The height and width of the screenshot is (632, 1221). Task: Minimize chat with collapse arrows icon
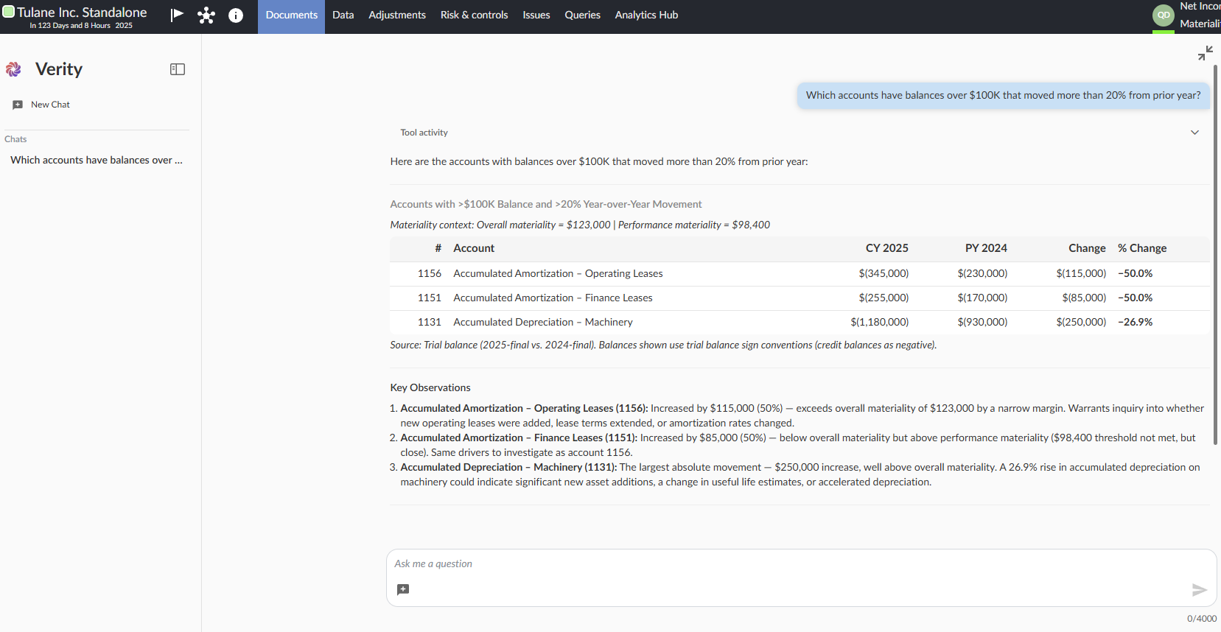tap(1206, 53)
